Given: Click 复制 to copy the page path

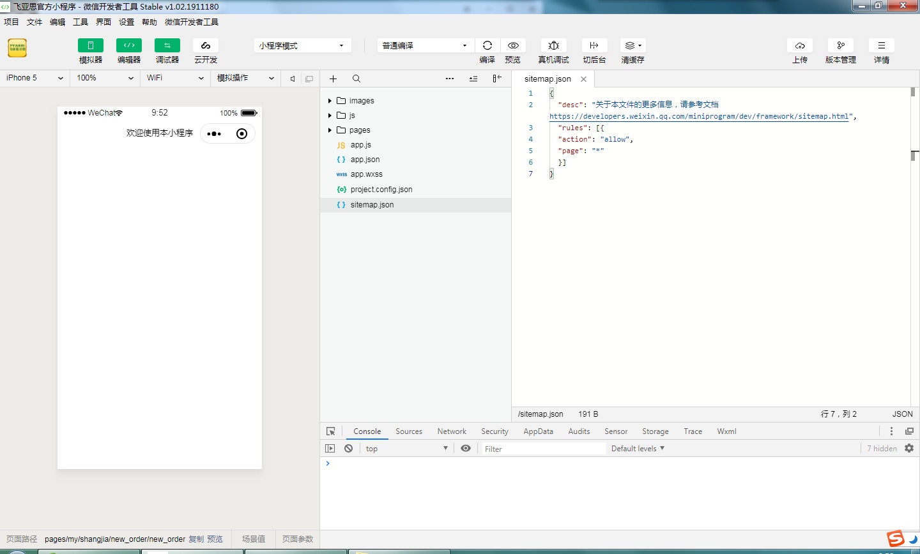Looking at the screenshot, I should tap(196, 539).
